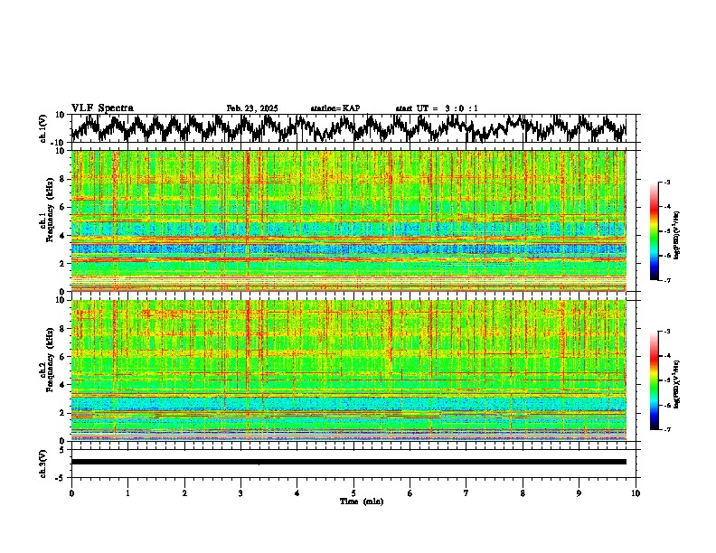Click time axis tick label '7'
Image resolution: width=716 pixels, height=553 pixels.
(466, 493)
